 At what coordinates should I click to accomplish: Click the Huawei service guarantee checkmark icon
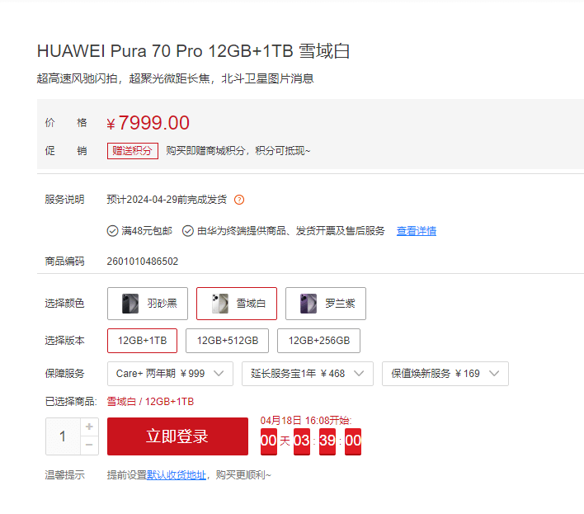[188, 231]
